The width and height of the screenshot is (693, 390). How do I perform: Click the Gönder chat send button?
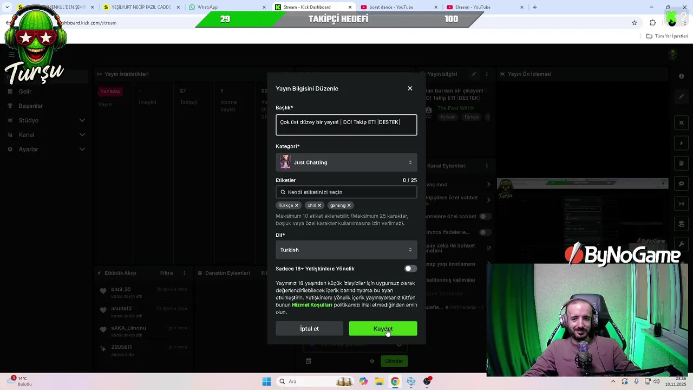394,361
